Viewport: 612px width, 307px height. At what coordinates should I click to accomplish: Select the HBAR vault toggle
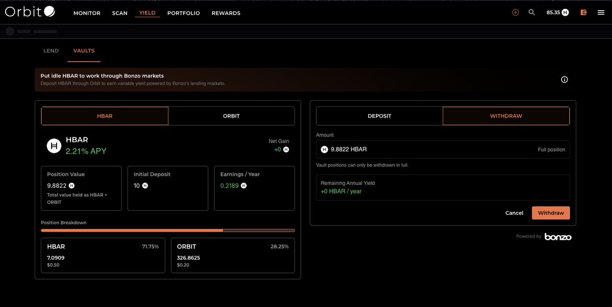point(105,116)
